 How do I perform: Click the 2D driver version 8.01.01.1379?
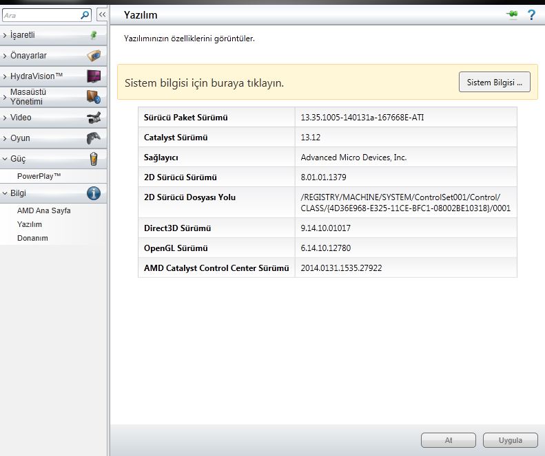pyautogui.click(x=323, y=177)
